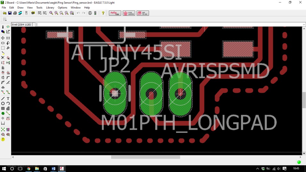The image size is (306, 172).
Task: Print the board with the printer icon
Action: [15, 13]
